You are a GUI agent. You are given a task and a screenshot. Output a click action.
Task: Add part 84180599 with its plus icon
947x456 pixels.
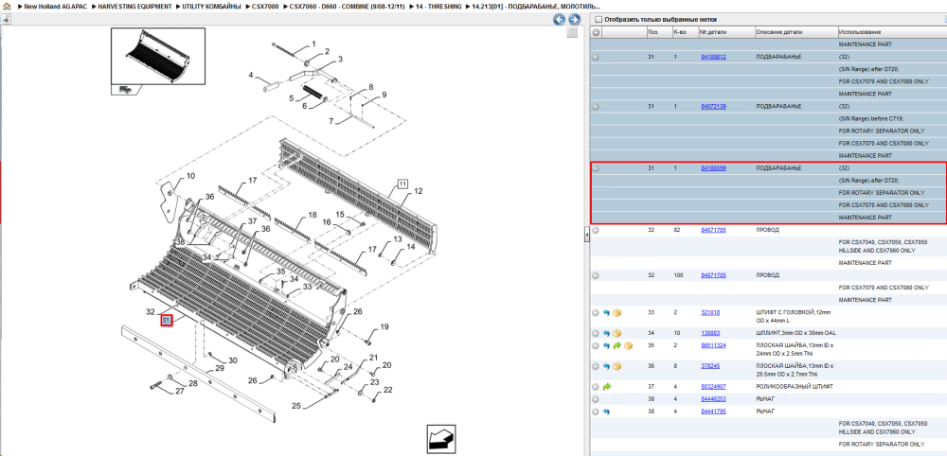pyautogui.click(x=596, y=168)
